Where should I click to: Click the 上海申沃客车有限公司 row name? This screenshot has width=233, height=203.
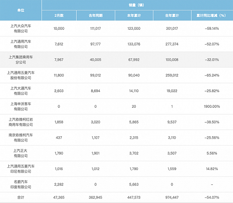coord(20,107)
